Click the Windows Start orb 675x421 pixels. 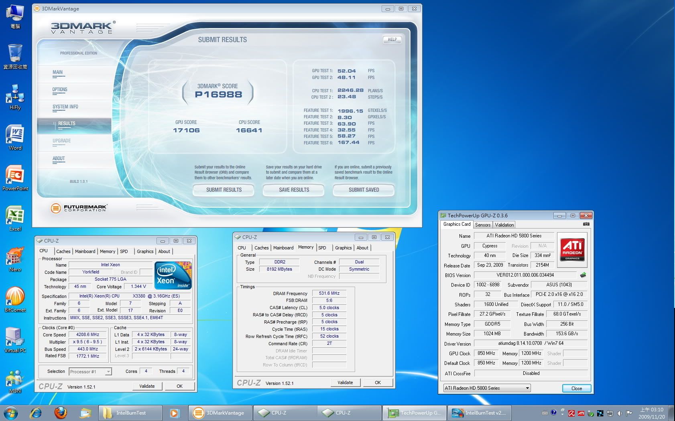pyautogui.click(x=11, y=413)
